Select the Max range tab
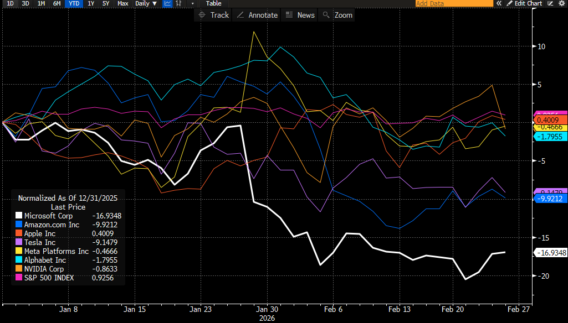The image size is (568, 323). click(122, 3)
